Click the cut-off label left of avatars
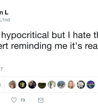The width and height of the screenshot is (98, 109). (1, 85)
